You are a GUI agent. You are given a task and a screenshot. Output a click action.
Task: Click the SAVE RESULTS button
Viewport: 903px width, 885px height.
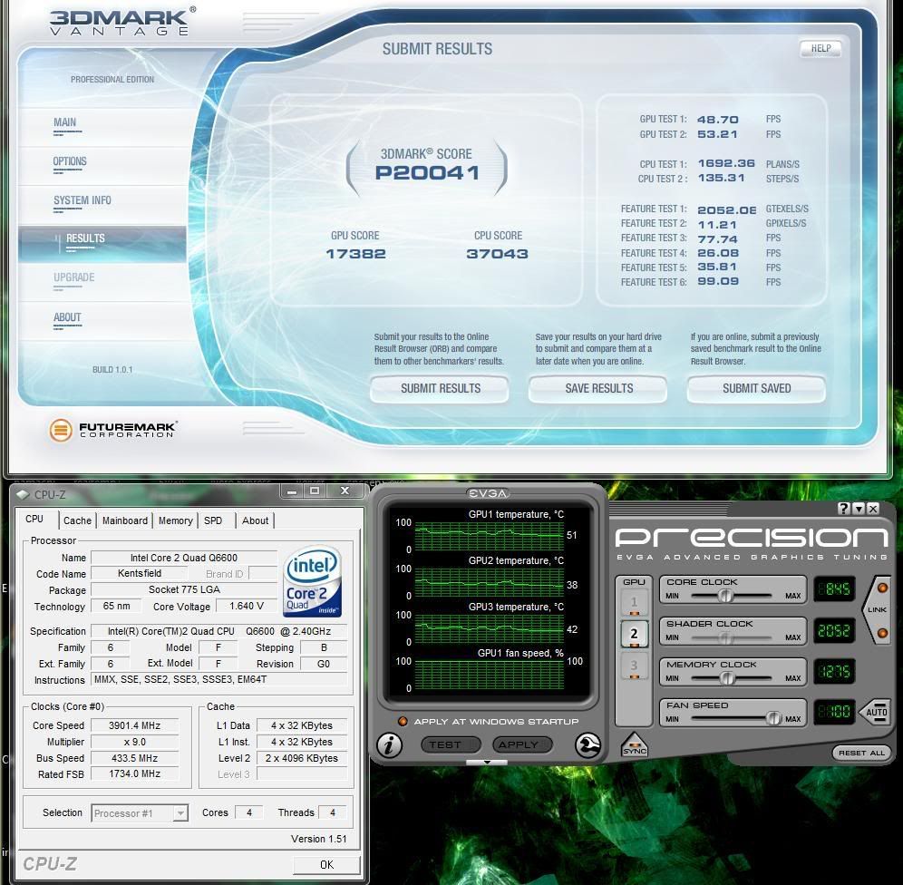click(598, 389)
